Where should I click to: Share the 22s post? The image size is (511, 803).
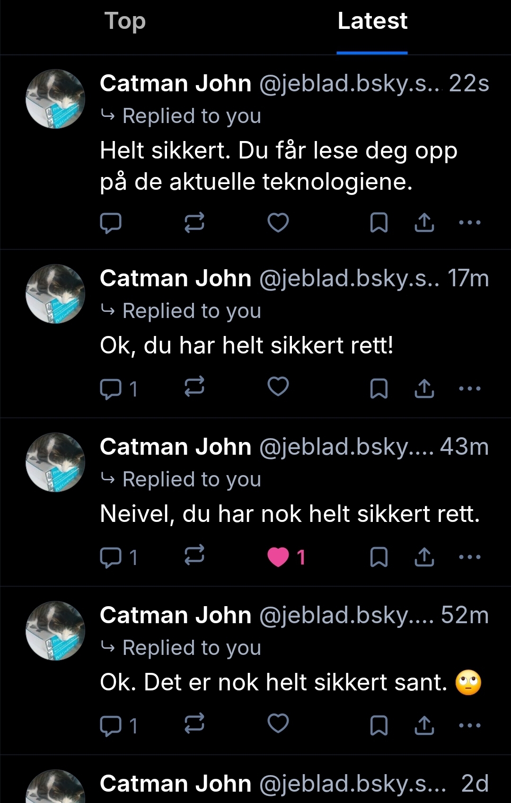click(424, 222)
